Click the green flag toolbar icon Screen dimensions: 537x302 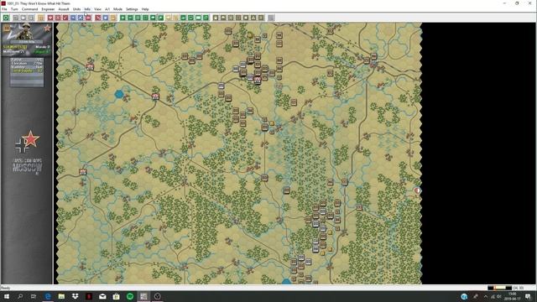point(160,18)
